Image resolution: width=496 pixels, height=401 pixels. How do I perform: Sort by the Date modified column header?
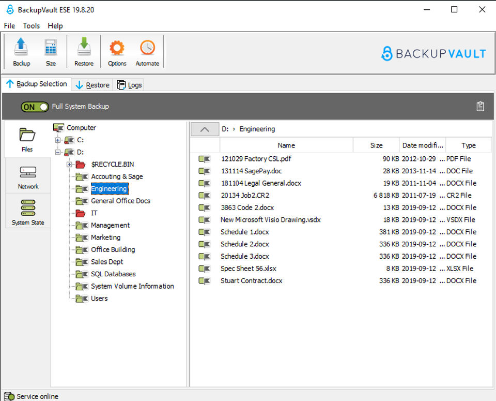point(422,145)
